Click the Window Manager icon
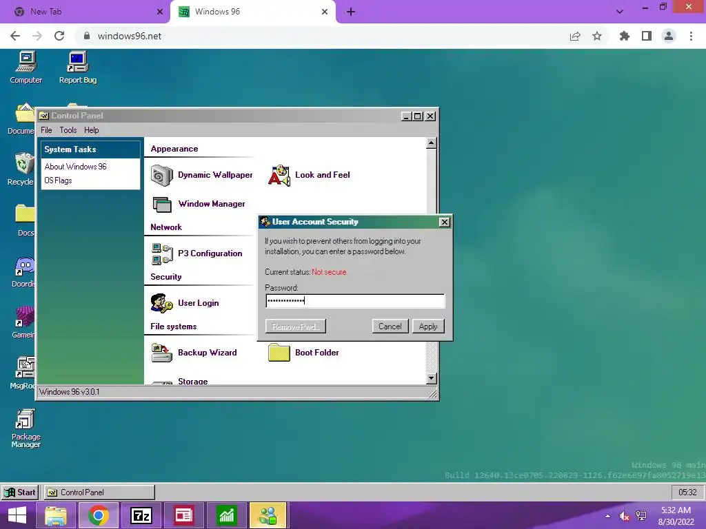706x529 pixels. click(161, 204)
